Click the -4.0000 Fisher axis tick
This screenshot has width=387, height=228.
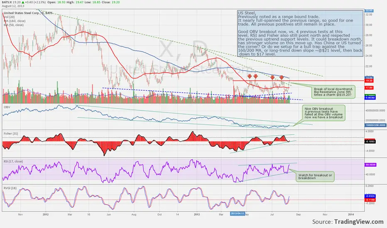point(370,151)
